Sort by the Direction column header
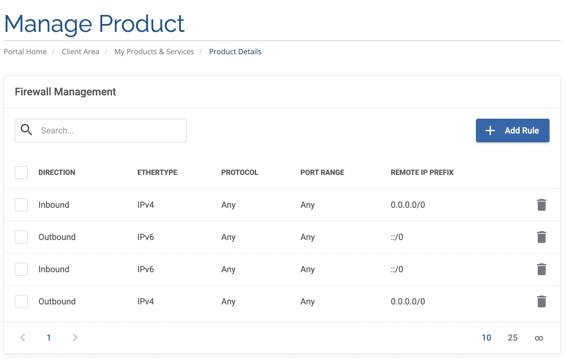Screen dimensions: 566x359 point(57,173)
